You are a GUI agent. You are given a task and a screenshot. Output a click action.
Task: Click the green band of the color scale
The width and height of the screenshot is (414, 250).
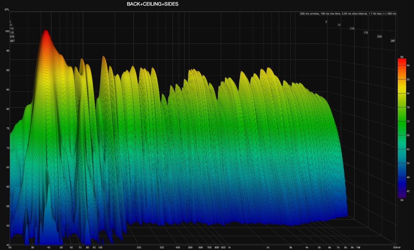(401, 117)
